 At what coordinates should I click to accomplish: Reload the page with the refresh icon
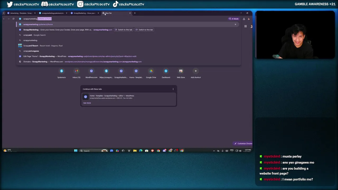13,19
